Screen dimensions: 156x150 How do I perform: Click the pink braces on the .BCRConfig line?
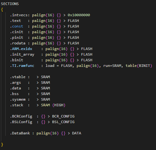(43, 116)
